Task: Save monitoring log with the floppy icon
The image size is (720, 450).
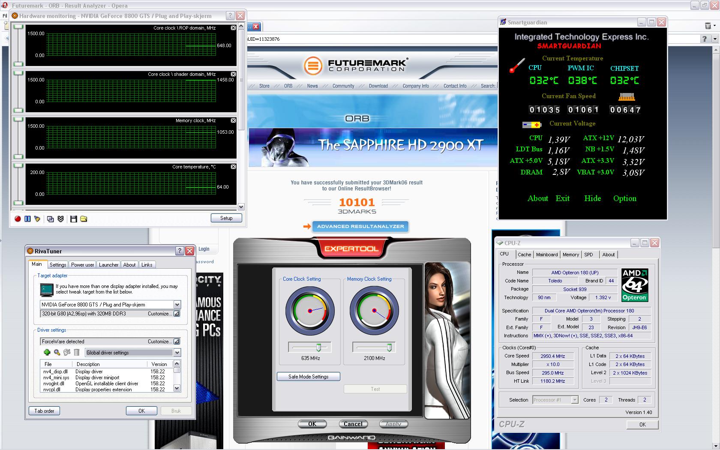Action: point(73,219)
